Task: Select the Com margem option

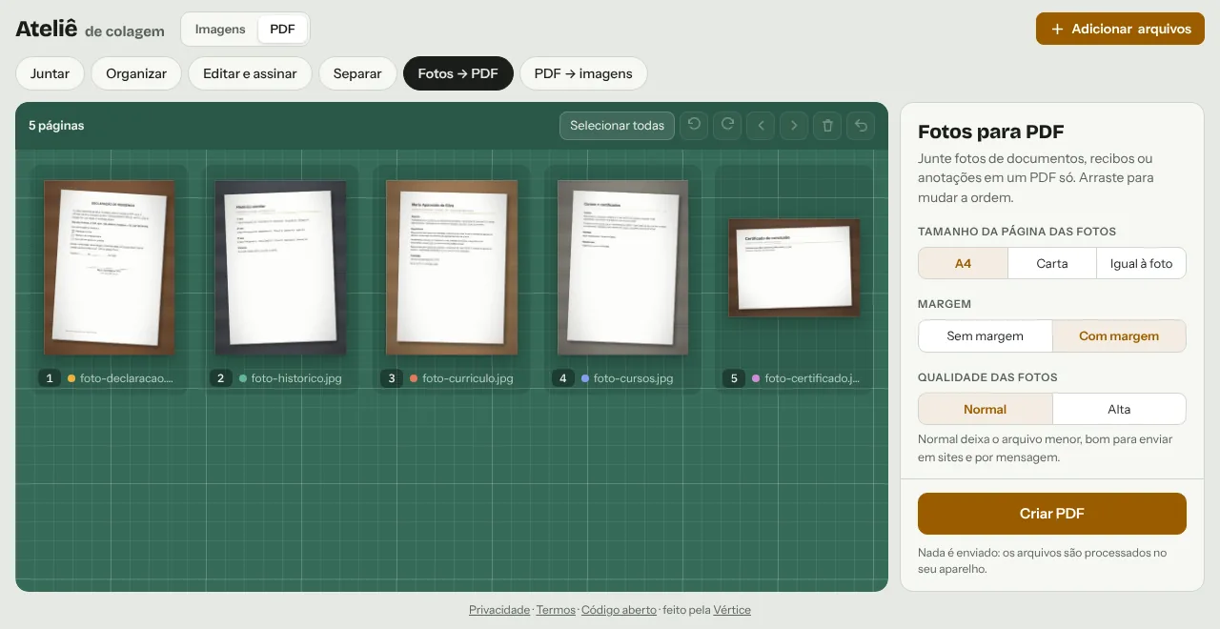Action: [x=1119, y=336]
